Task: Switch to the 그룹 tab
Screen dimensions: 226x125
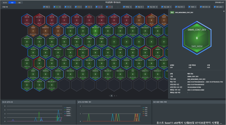Action: tap(19, 2)
